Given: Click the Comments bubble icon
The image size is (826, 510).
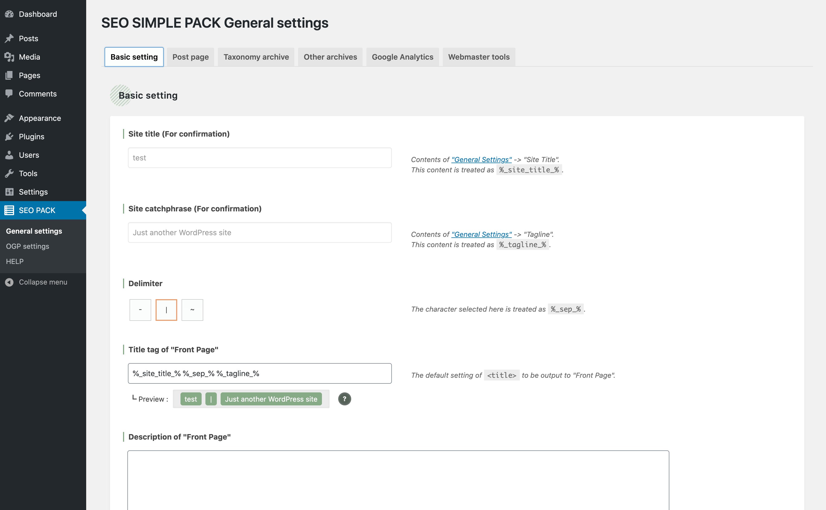Looking at the screenshot, I should coord(9,94).
